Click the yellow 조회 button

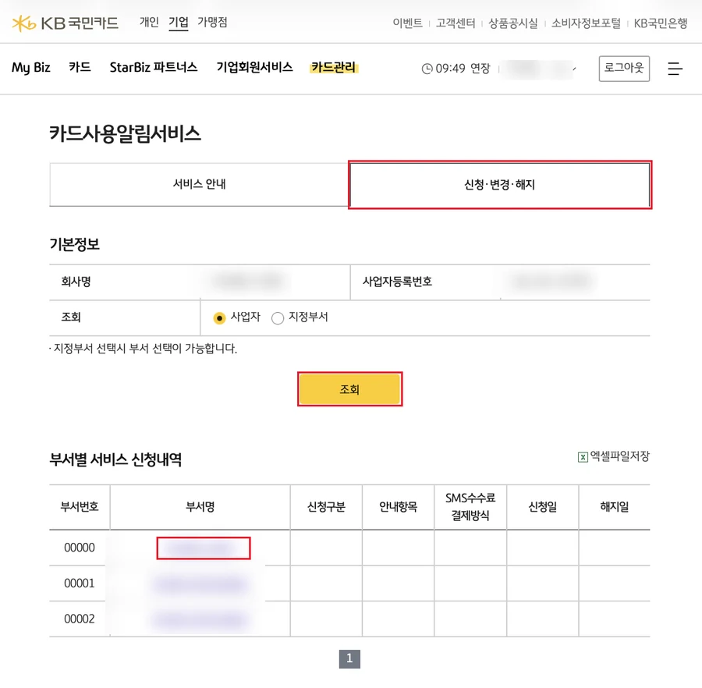pyautogui.click(x=349, y=389)
